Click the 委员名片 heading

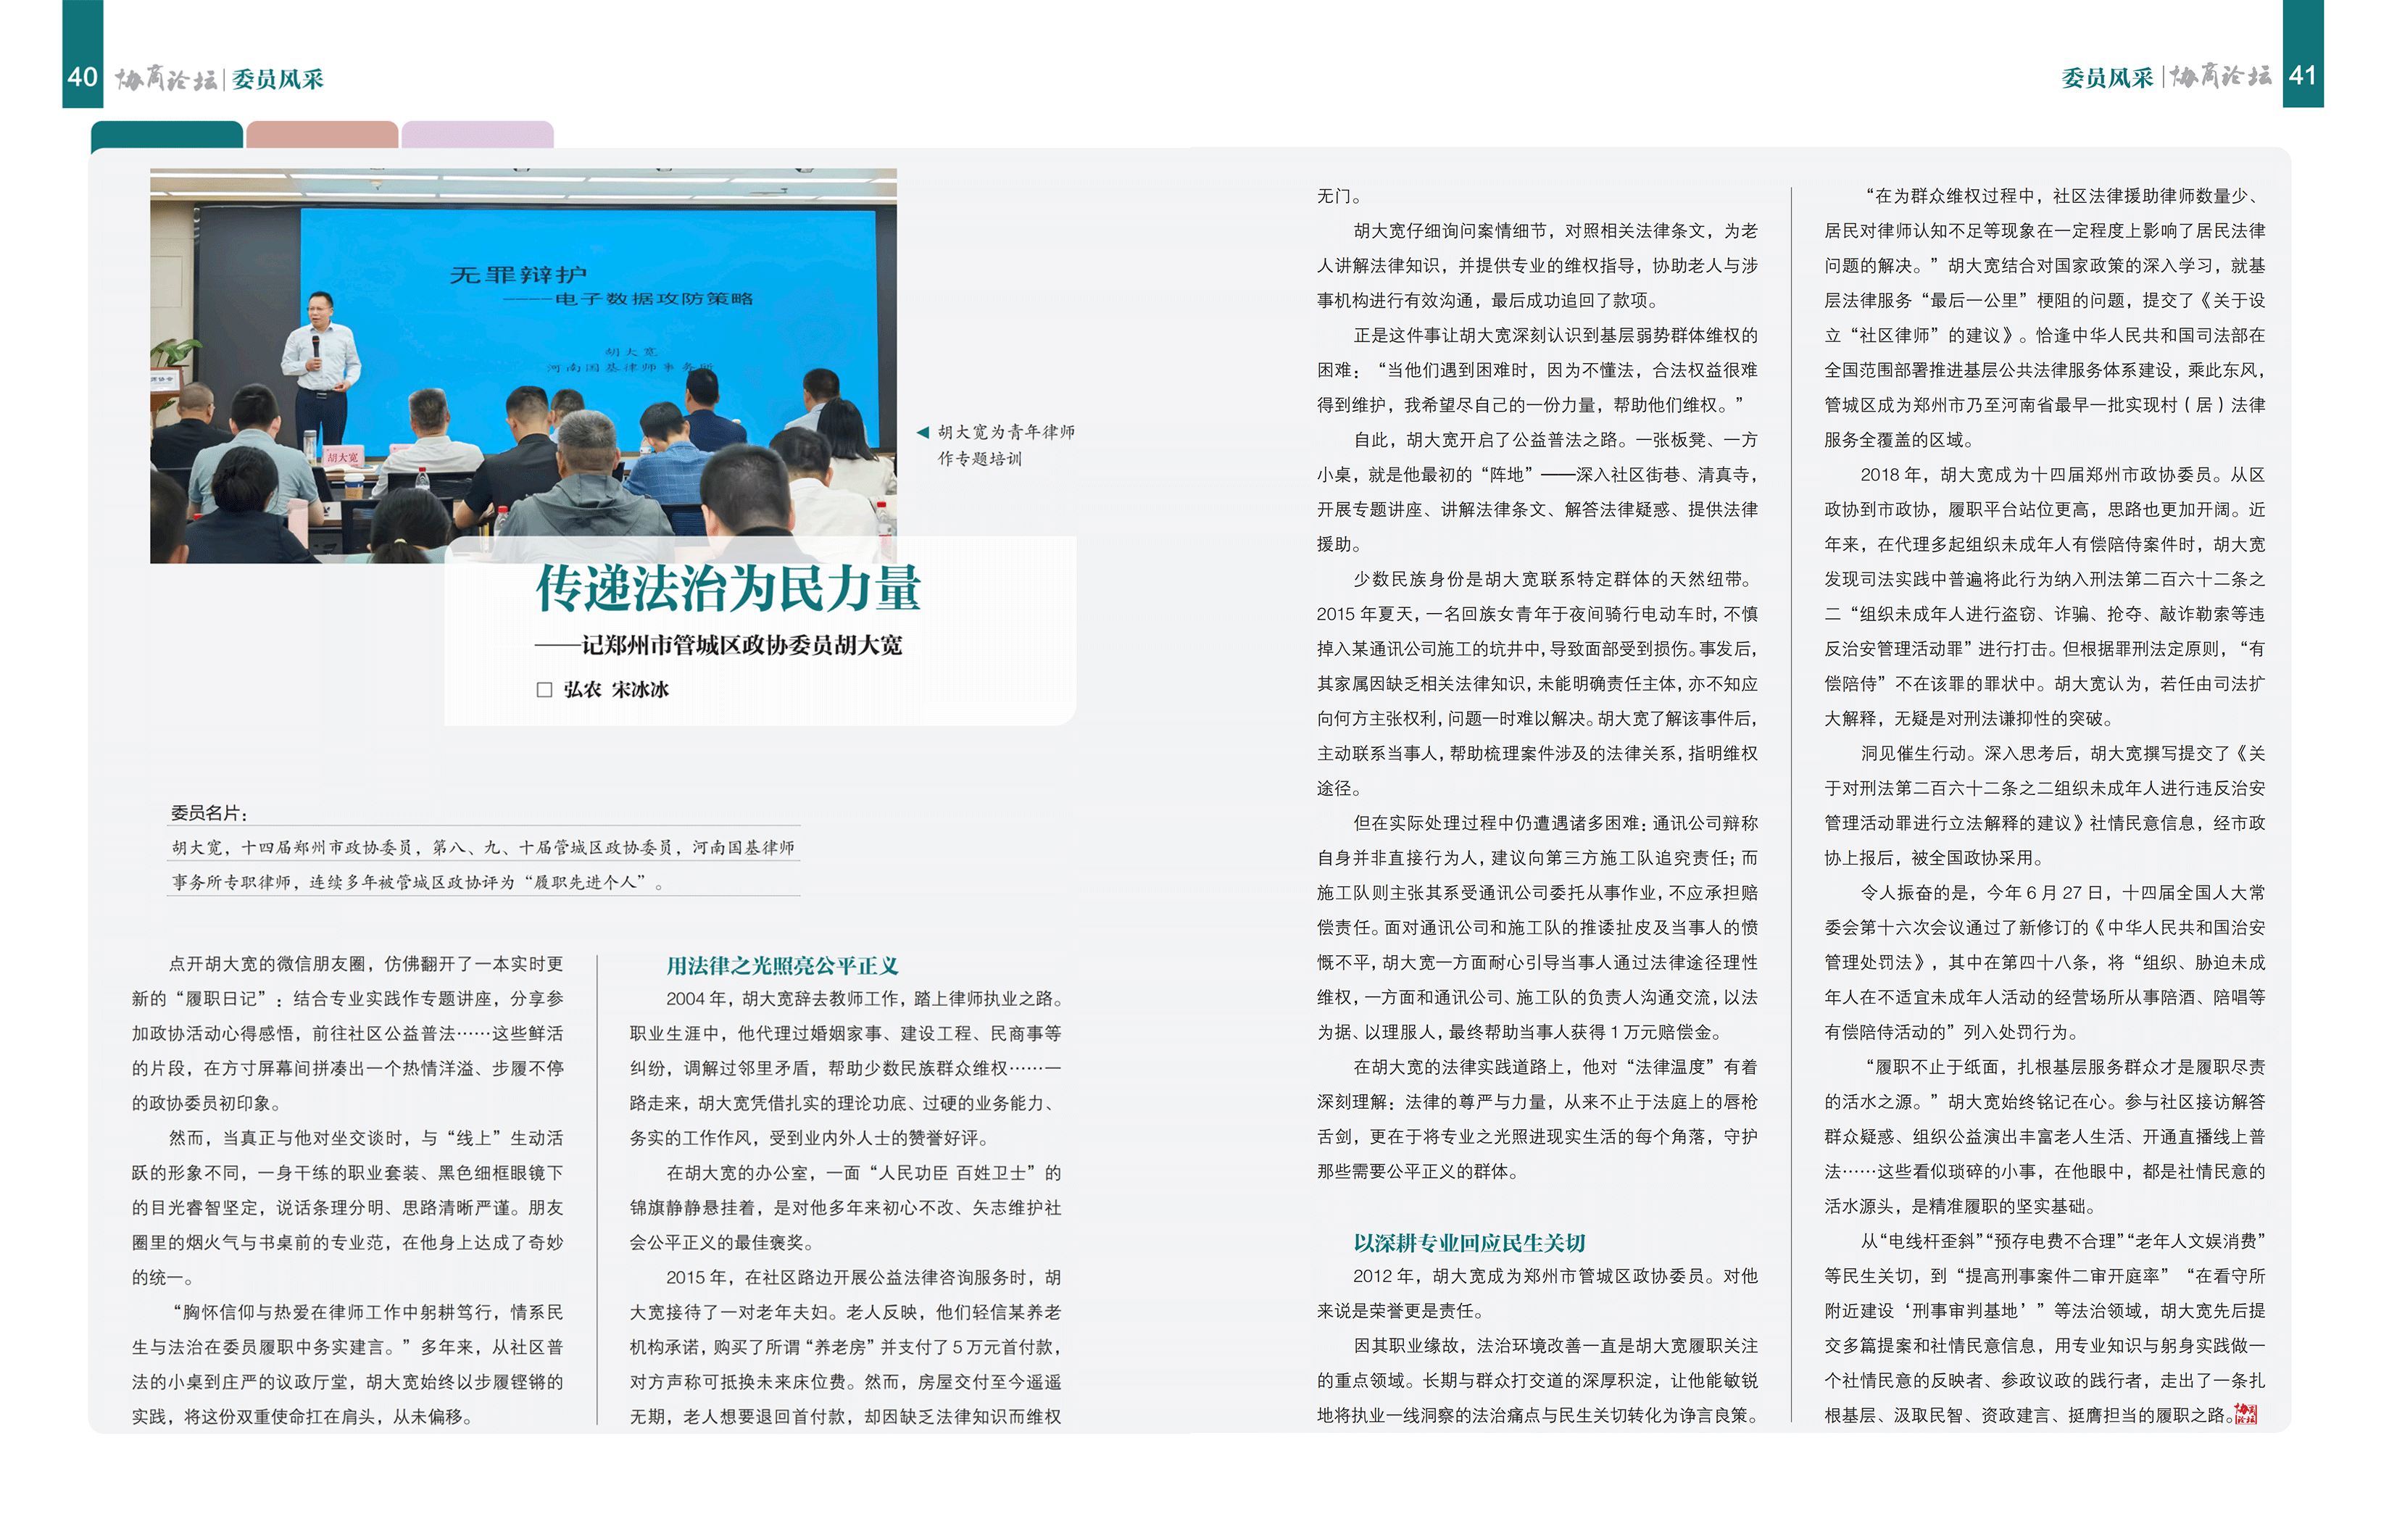209,813
